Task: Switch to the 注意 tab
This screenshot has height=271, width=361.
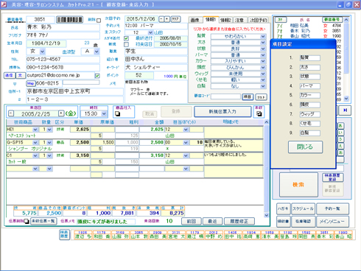Action: click(x=239, y=20)
